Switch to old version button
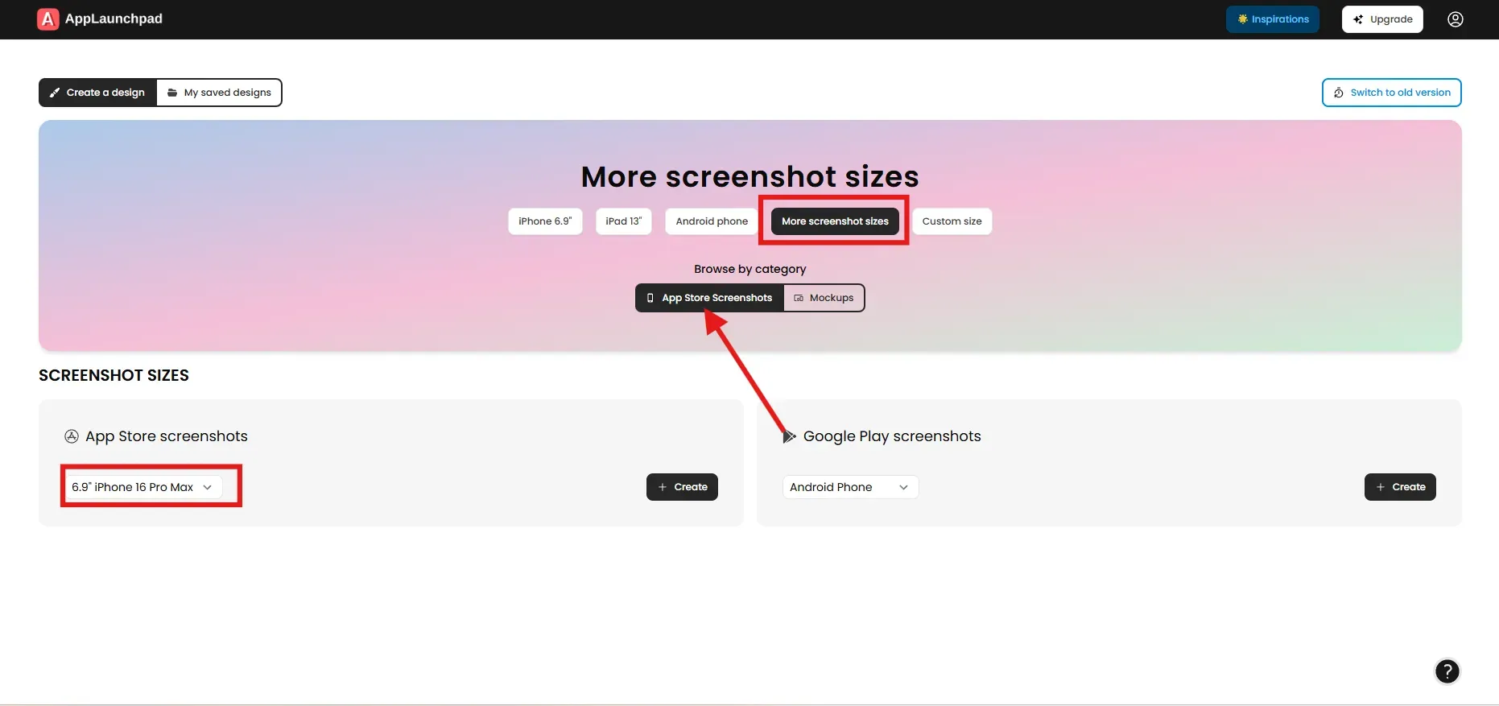Viewport: 1499px width, 706px height. 1392,93
